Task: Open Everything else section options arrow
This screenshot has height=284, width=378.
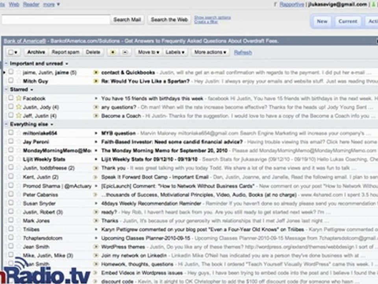Action: 52,124
